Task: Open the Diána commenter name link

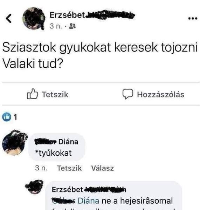Action: click(56, 142)
